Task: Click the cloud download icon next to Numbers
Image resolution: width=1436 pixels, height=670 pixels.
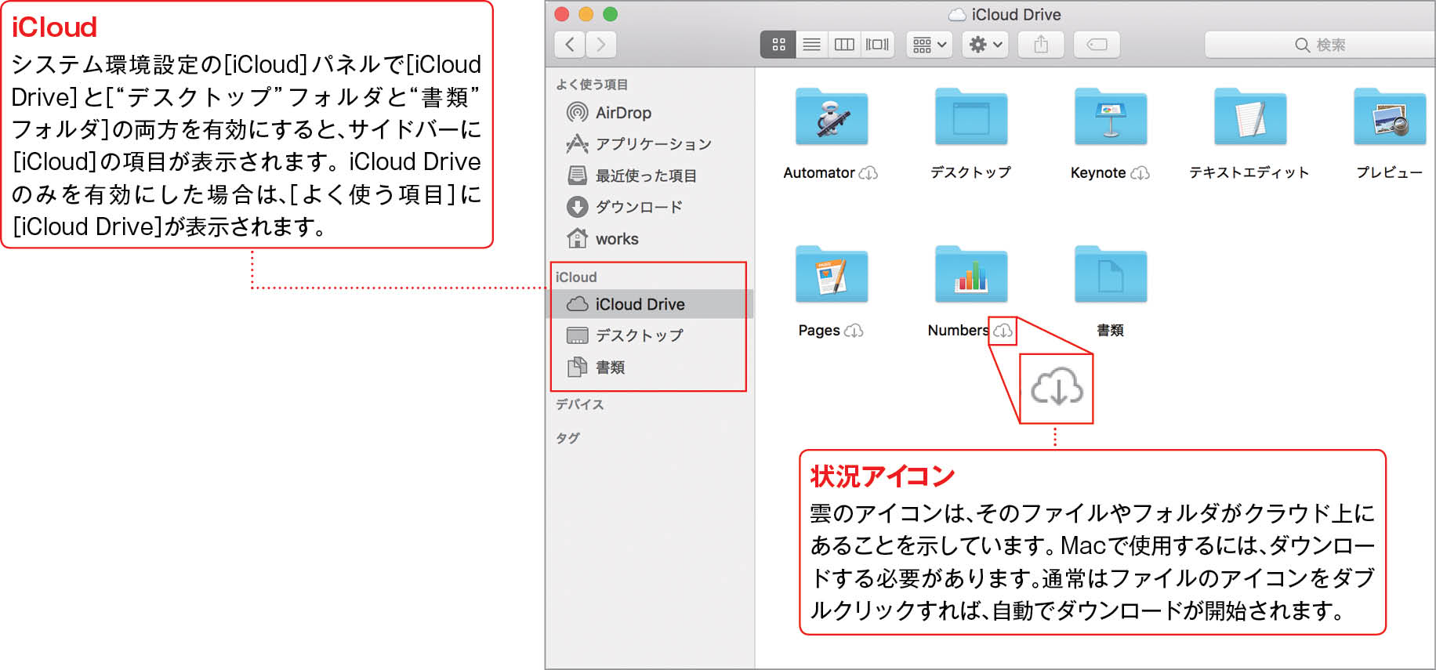Action: click(x=1003, y=331)
